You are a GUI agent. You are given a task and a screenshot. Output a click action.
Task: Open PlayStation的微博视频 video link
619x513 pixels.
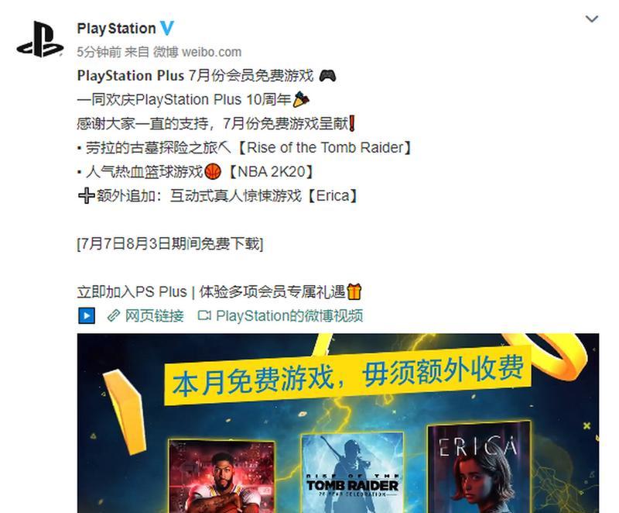point(289,316)
